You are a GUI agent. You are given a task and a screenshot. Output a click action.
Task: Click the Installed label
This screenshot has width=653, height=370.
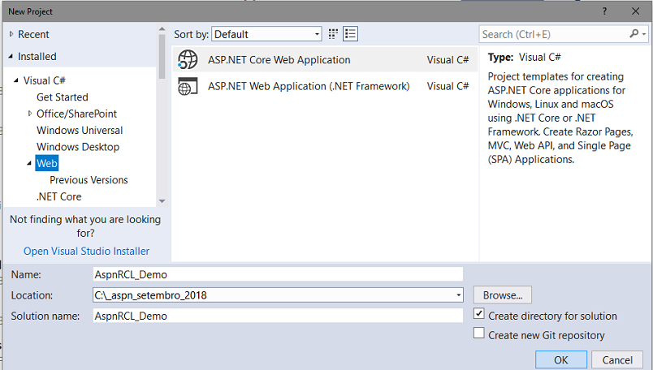[x=37, y=56]
